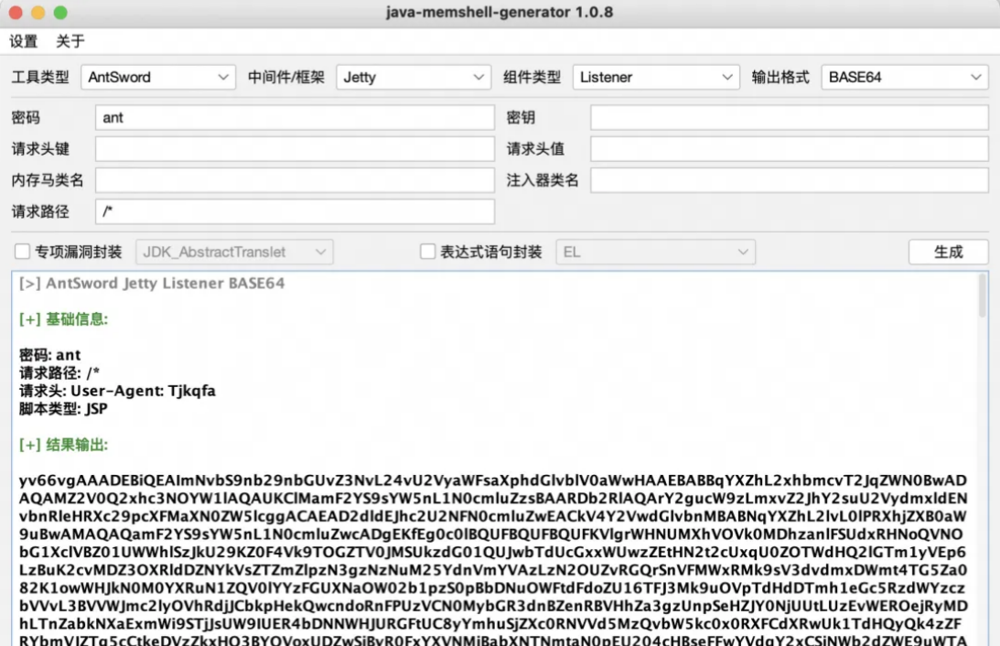The height and width of the screenshot is (646, 1000).
Task: Click the '请求路径: /*' output line
Action: (59, 372)
